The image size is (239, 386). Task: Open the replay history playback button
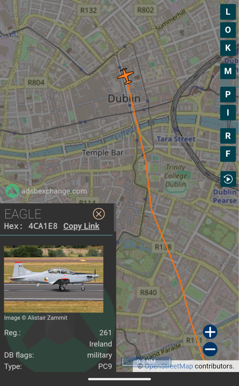click(228, 179)
